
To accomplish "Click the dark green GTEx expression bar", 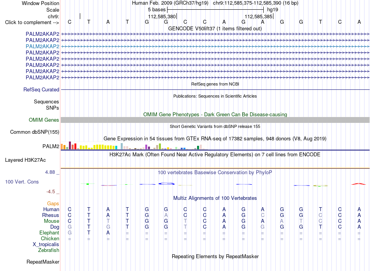I will click(198, 147).
